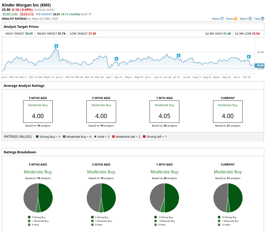
Task: Click the earnings marker near Jul 14
Action: [178, 56]
